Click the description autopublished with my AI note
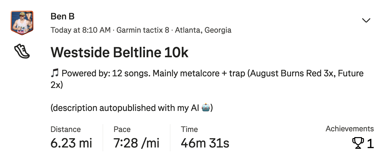This screenshot has height=163, width=385. pyautogui.click(x=126, y=108)
